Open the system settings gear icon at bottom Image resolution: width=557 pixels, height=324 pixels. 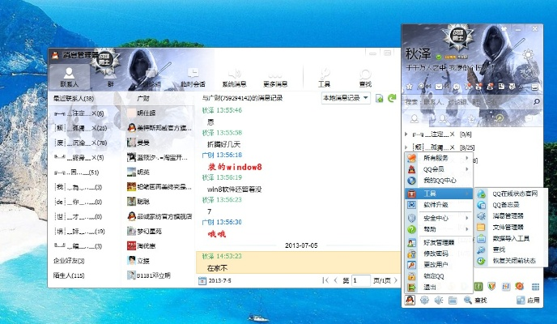[424, 301]
